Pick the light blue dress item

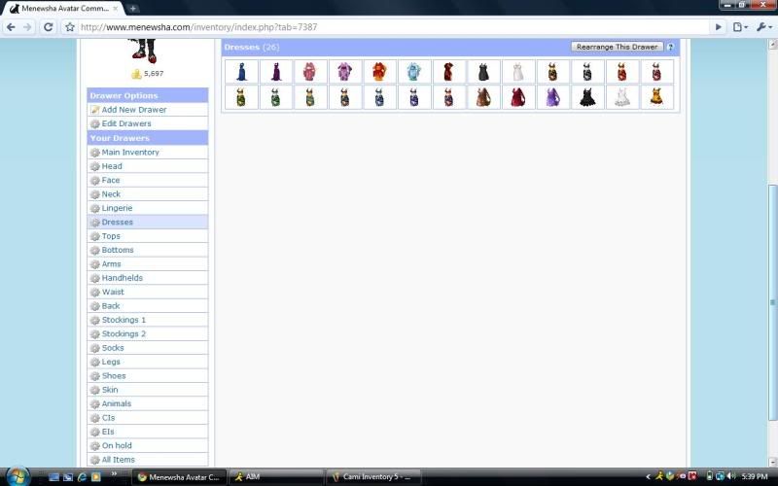tap(414, 71)
